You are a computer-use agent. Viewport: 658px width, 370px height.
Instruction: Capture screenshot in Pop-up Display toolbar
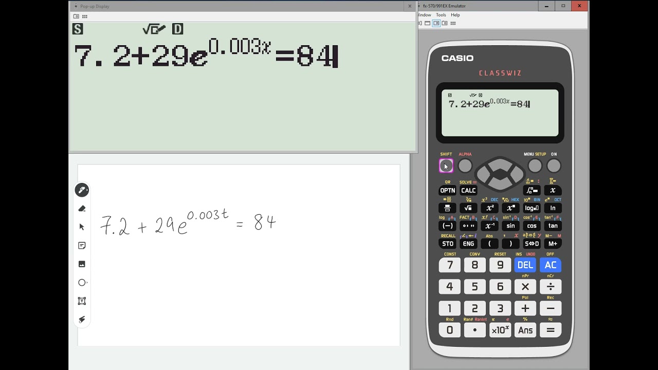click(x=76, y=16)
